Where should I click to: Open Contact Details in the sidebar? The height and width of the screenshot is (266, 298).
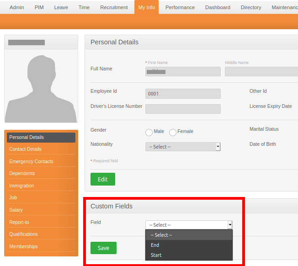pyautogui.click(x=25, y=149)
